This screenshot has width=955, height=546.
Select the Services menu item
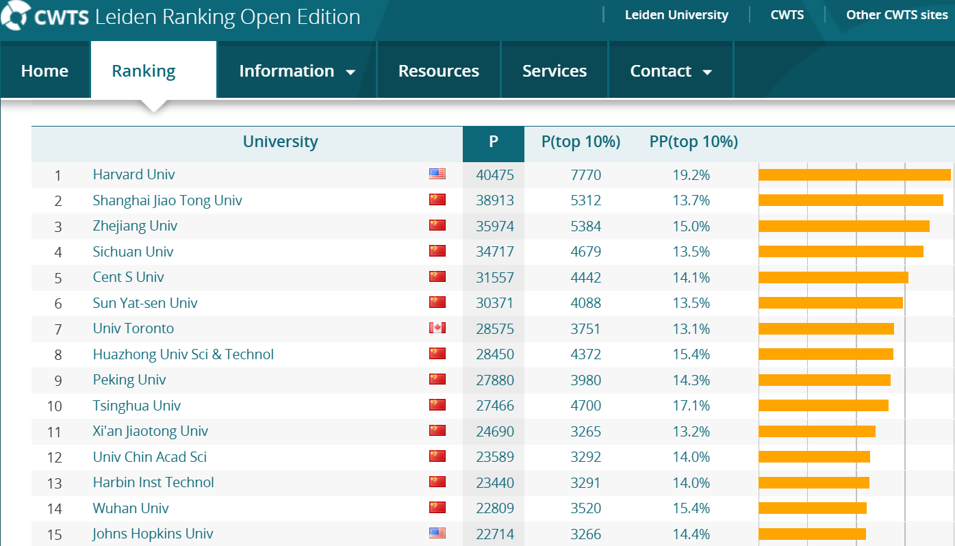click(554, 71)
